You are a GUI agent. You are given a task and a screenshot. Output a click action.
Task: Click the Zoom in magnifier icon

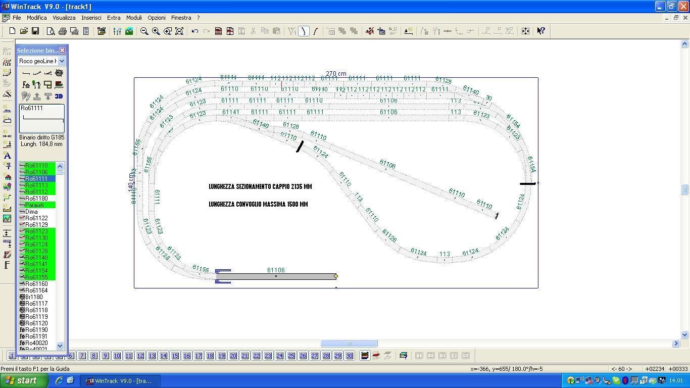(x=156, y=31)
